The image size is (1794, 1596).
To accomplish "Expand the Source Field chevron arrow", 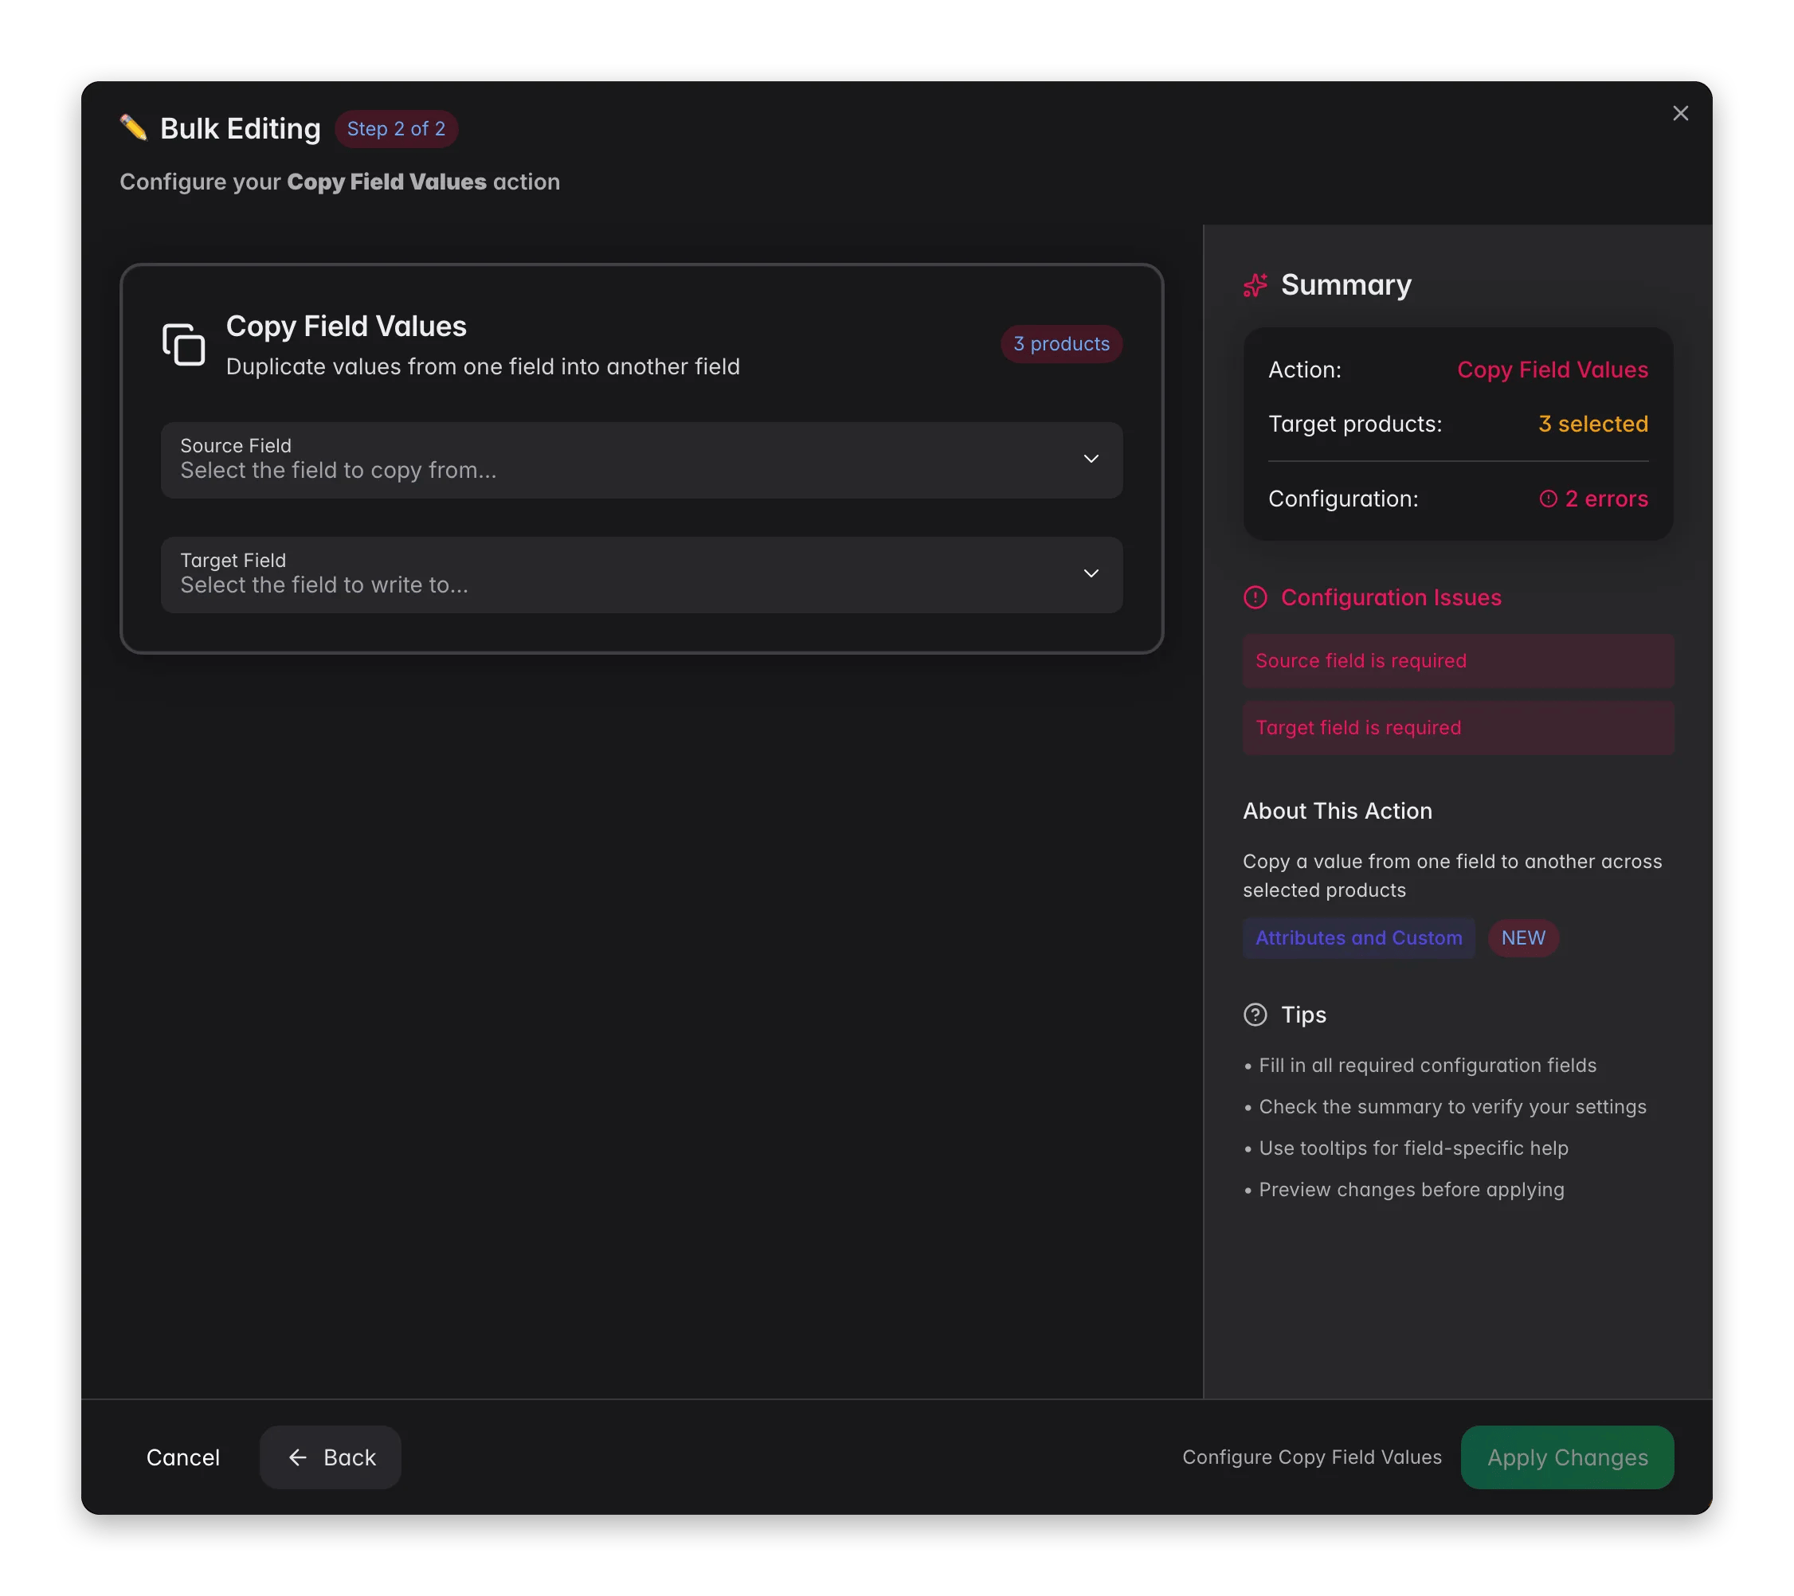I will coord(1091,459).
